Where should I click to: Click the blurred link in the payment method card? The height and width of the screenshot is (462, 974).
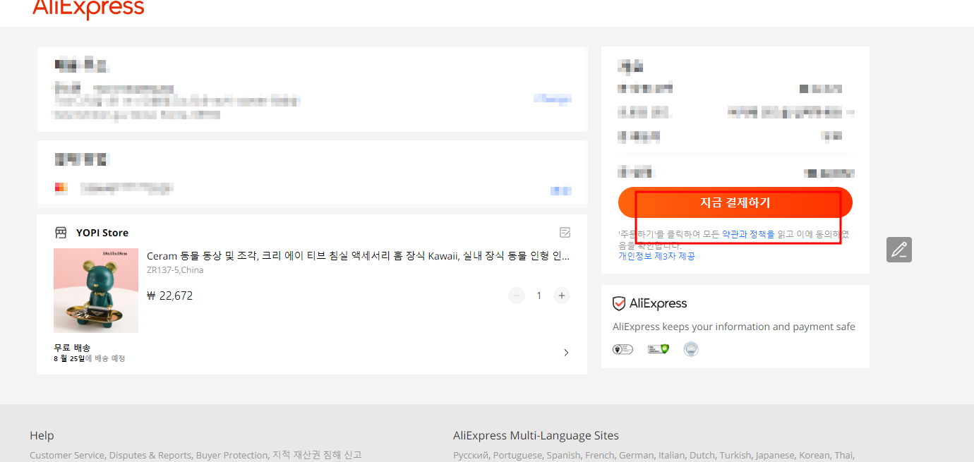click(560, 190)
